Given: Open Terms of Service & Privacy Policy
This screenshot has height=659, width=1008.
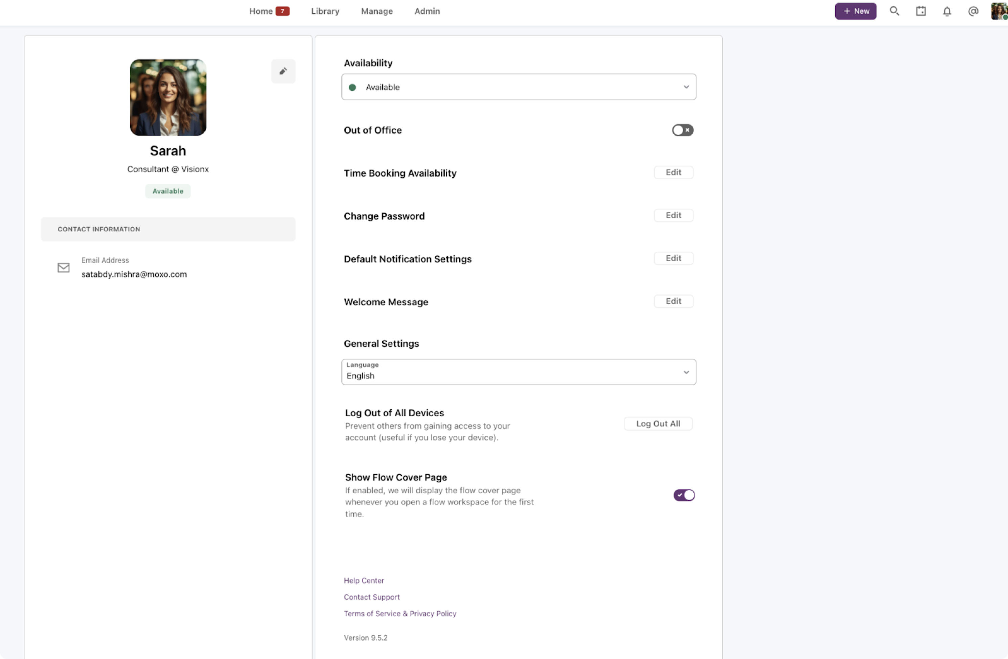Looking at the screenshot, I should click(400, 613).
